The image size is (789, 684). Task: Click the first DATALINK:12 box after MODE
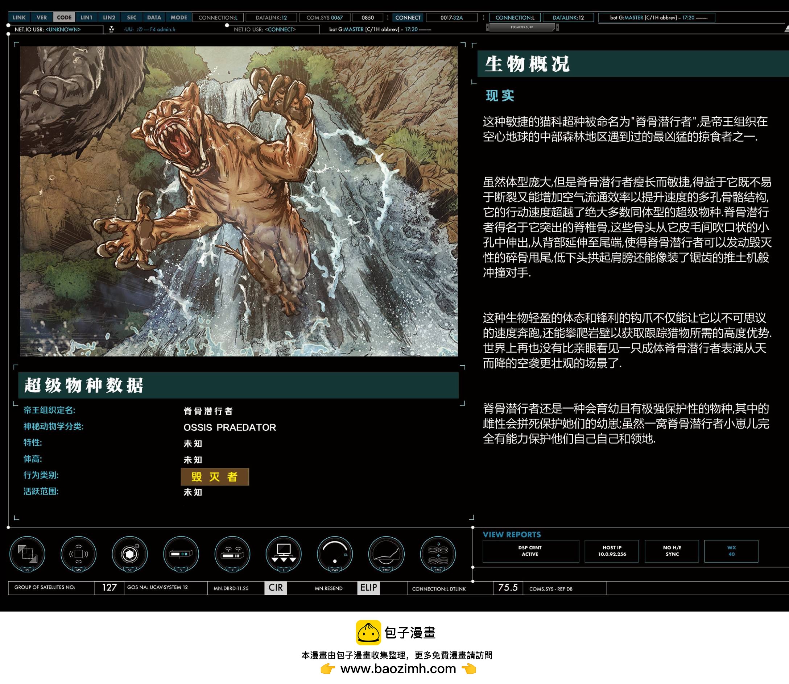(x=271, y=17)
